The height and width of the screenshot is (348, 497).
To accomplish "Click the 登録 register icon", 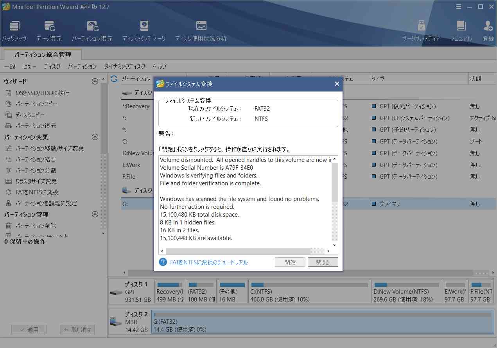I will pos(488,31).
